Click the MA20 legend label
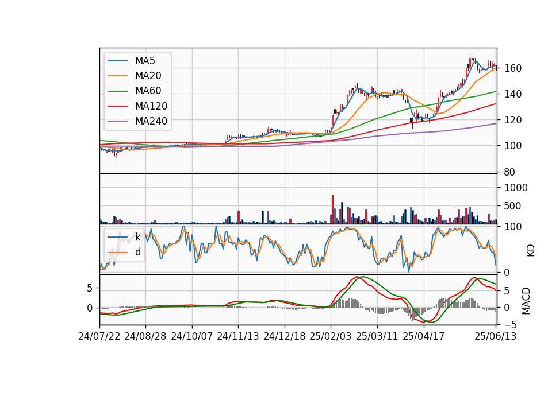 pos(148,76)
